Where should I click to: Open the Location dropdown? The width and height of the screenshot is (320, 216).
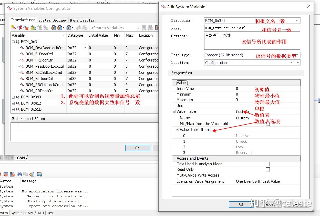click(291, 63)
